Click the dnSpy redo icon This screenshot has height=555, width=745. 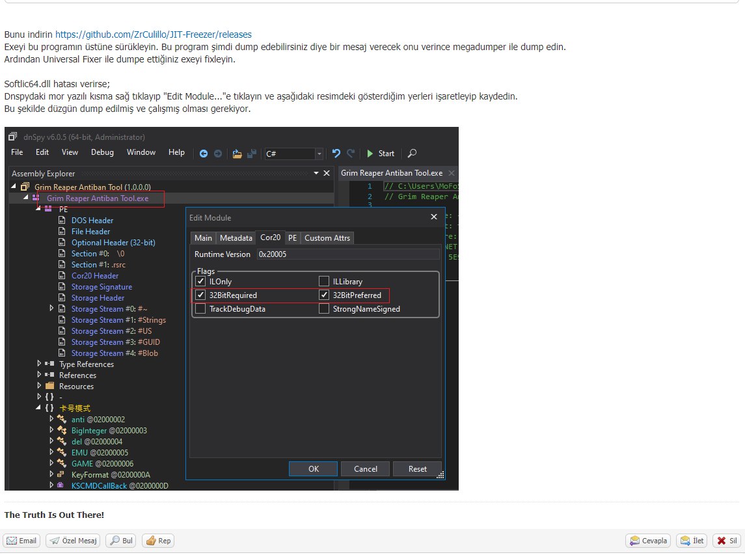(351, 153)
